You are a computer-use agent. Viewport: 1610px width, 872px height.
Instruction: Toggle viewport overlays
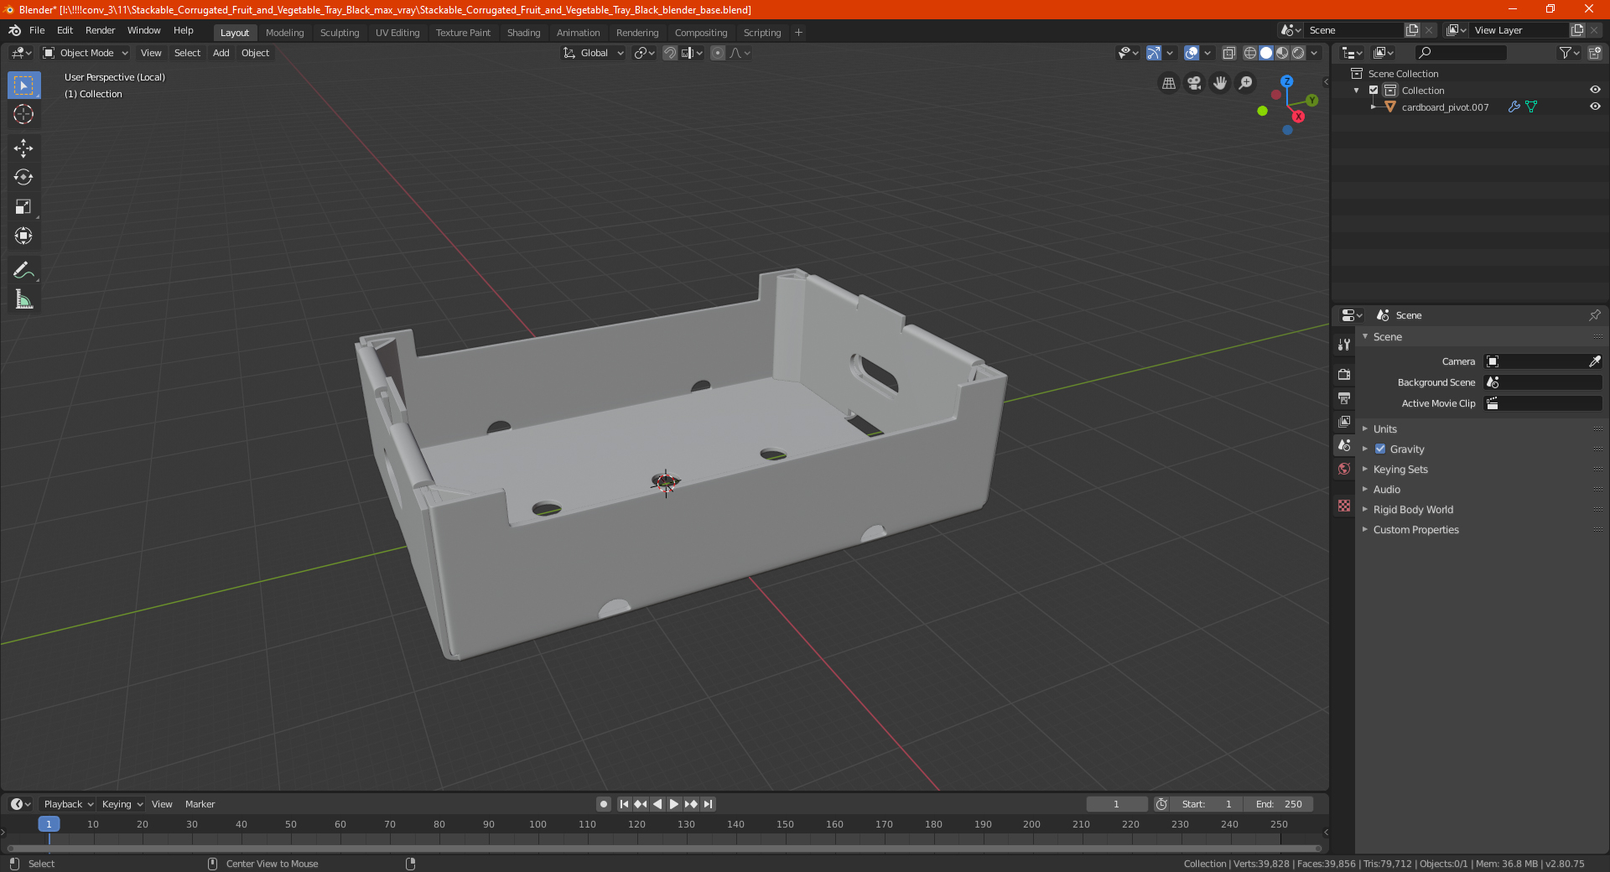[1192, 53]
